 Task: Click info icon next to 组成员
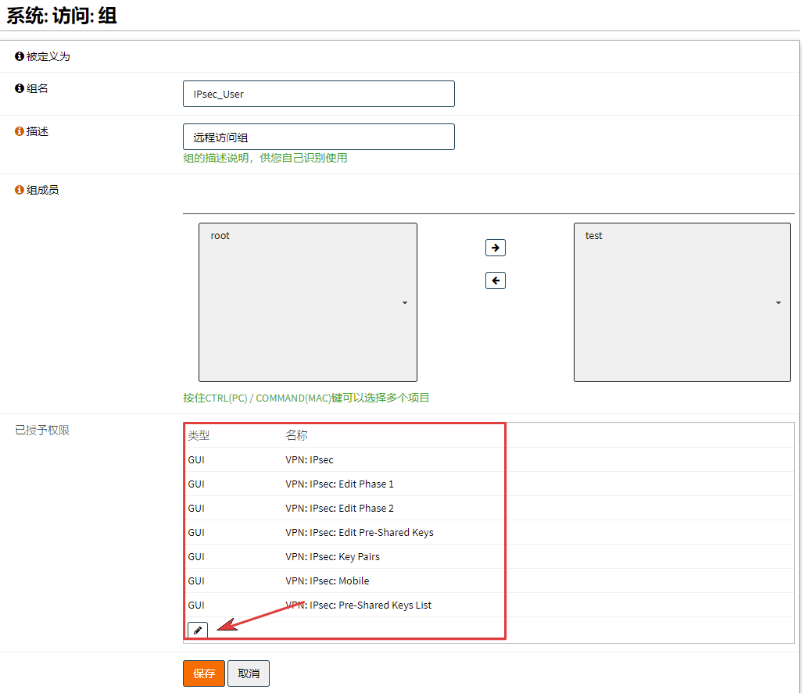[x=20, y=190]
